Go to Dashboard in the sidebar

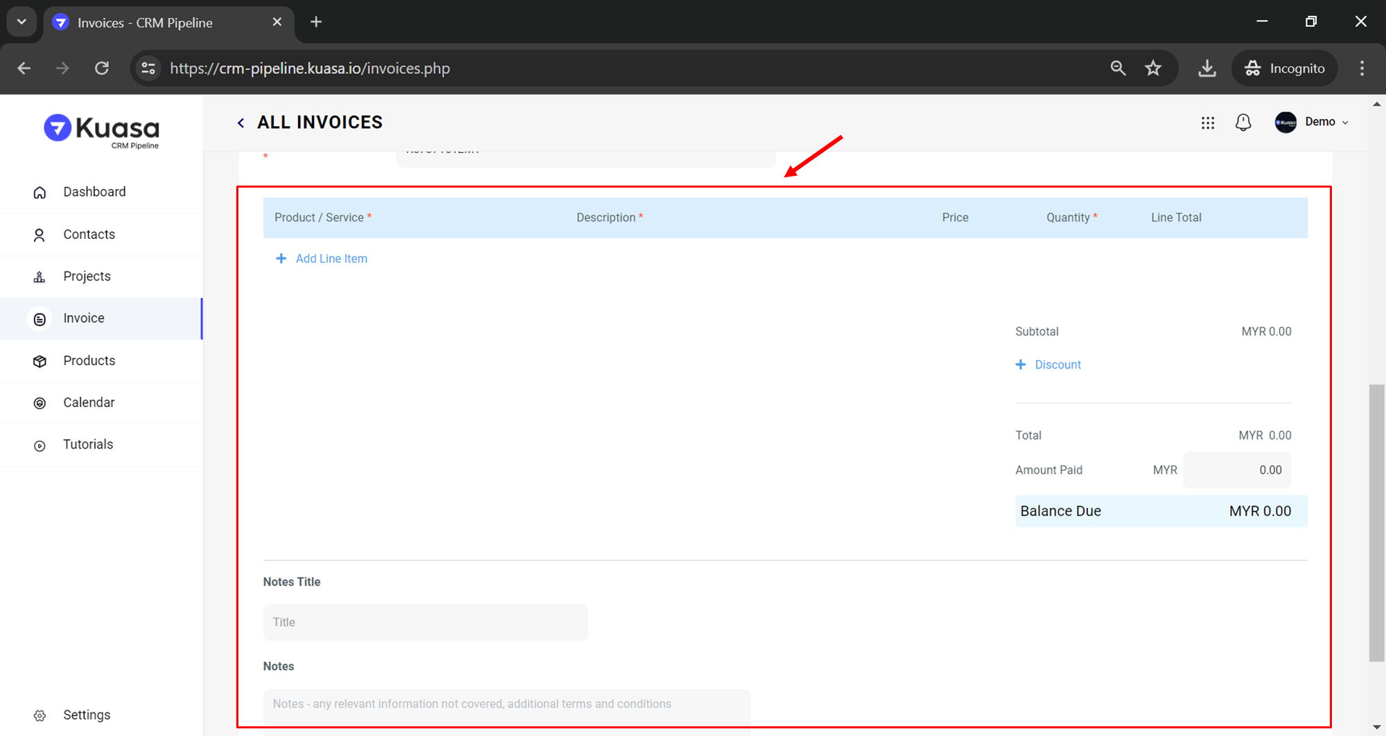tap(94, 192)
